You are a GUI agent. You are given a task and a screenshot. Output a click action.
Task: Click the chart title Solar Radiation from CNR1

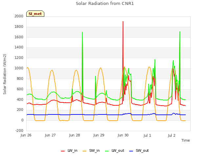point(105,4)
